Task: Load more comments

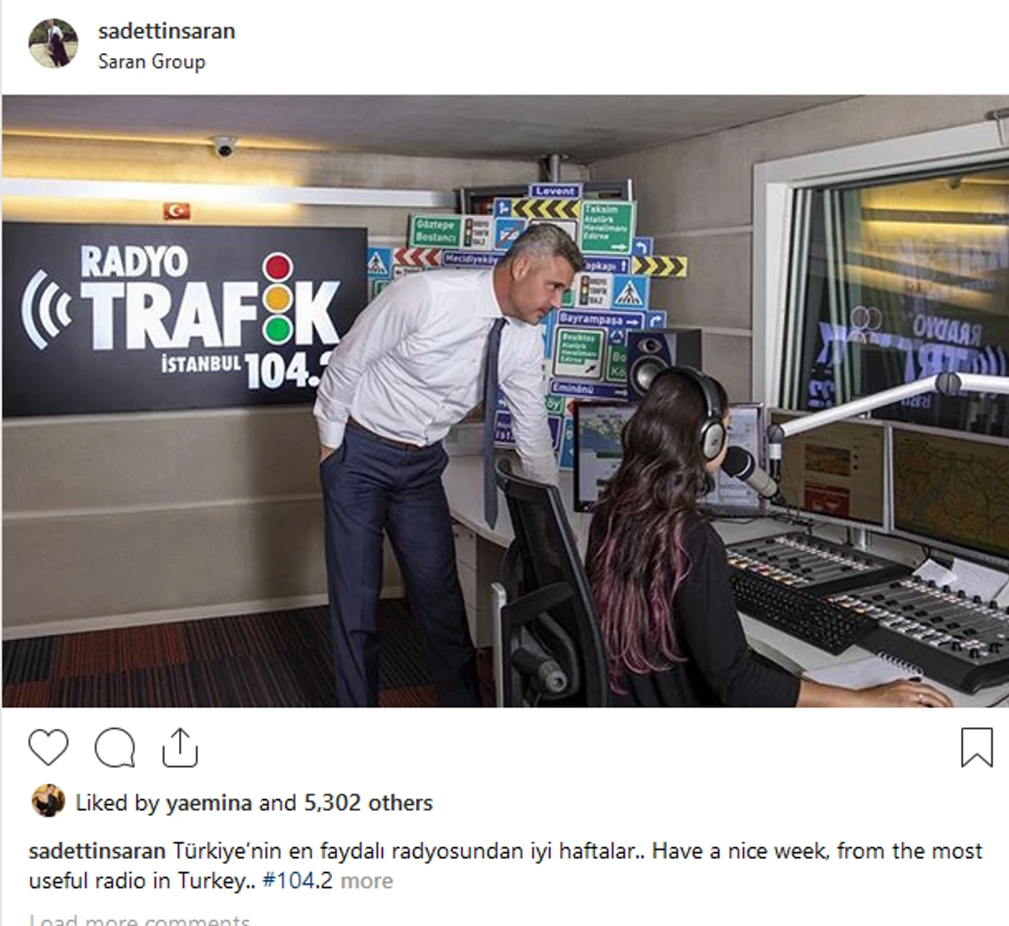Action: 140,919
